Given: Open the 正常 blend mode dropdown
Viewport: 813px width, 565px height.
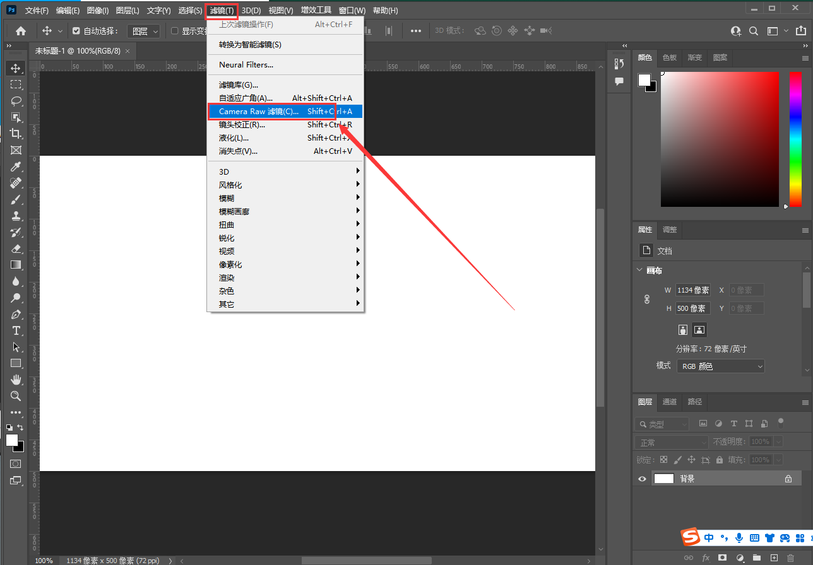Looking at the screenshot, I should (x=672, y=442).
